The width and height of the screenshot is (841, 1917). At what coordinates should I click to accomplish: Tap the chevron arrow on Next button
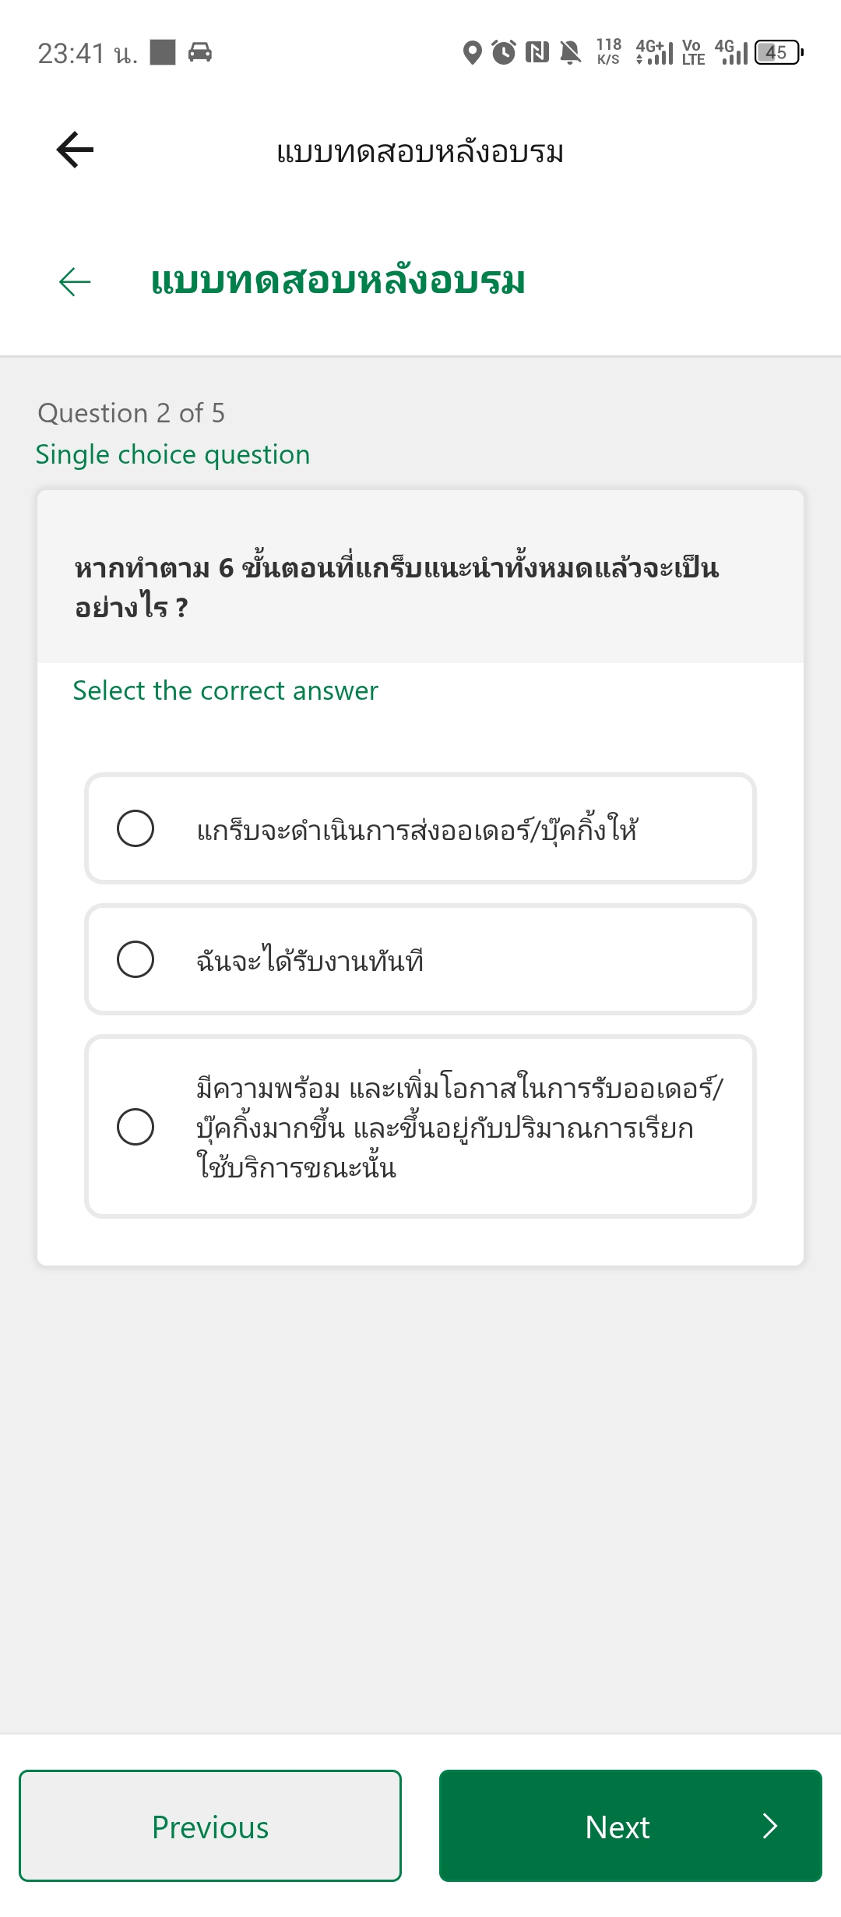click(770, 1826)
